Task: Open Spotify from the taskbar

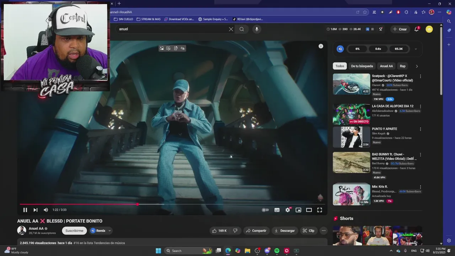Action: coord(277,251)
